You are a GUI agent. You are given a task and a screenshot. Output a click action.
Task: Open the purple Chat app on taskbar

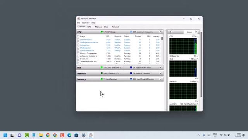(x=19, y=135)
